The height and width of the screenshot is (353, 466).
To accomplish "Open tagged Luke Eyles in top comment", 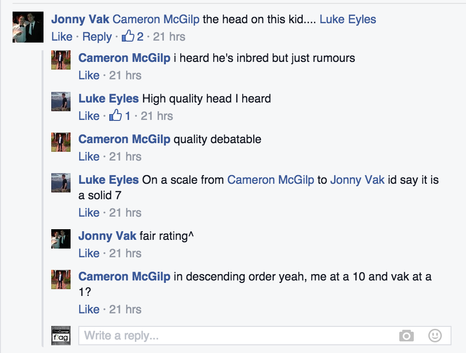I will (x=348, y=20).
